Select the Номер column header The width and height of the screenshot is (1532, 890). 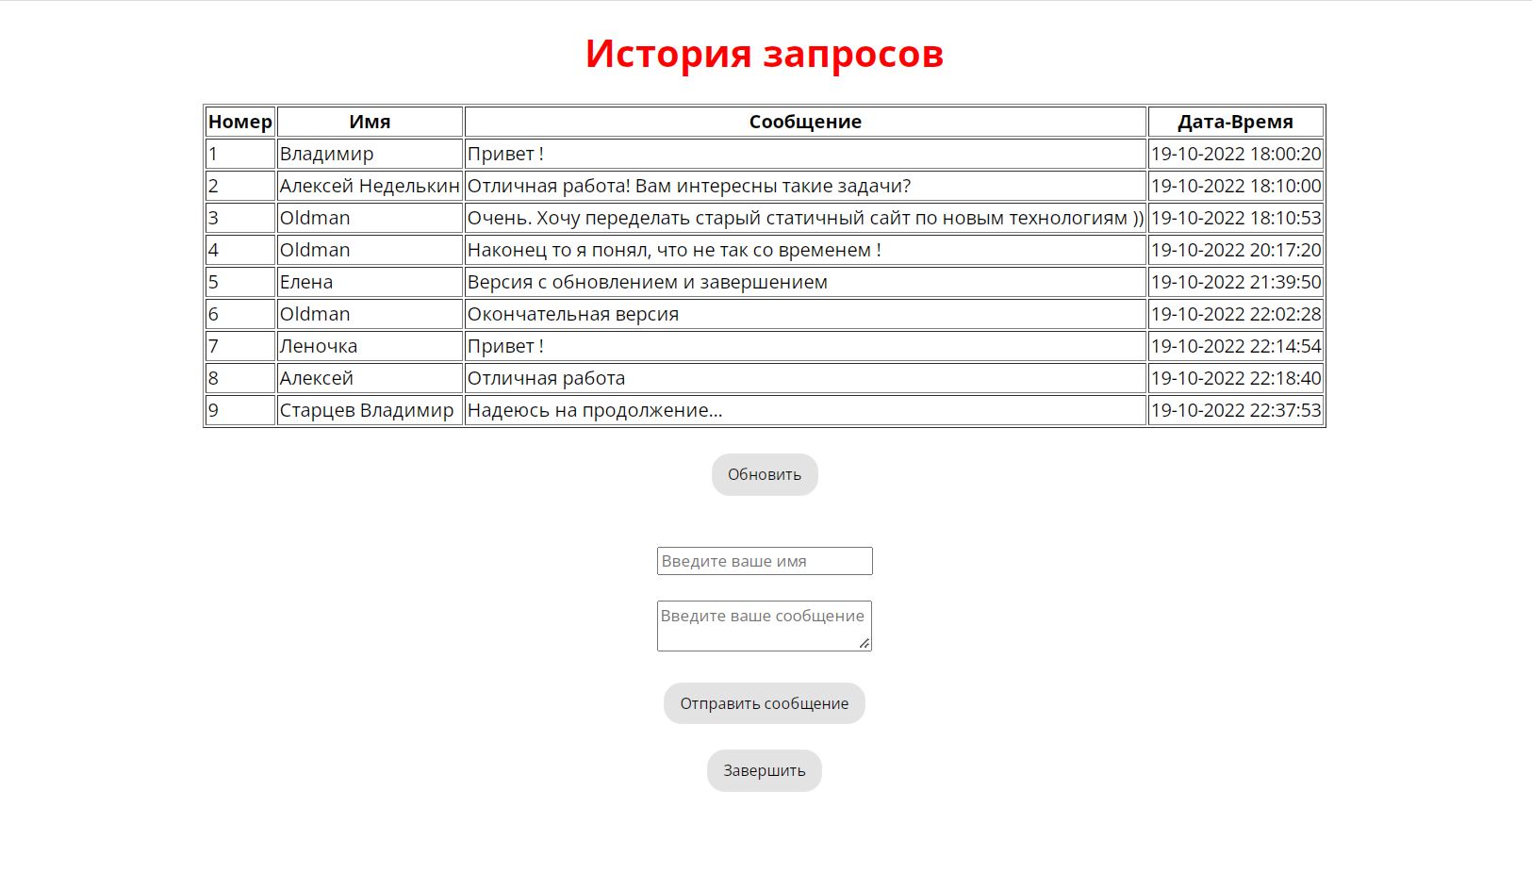pos(239,122)
